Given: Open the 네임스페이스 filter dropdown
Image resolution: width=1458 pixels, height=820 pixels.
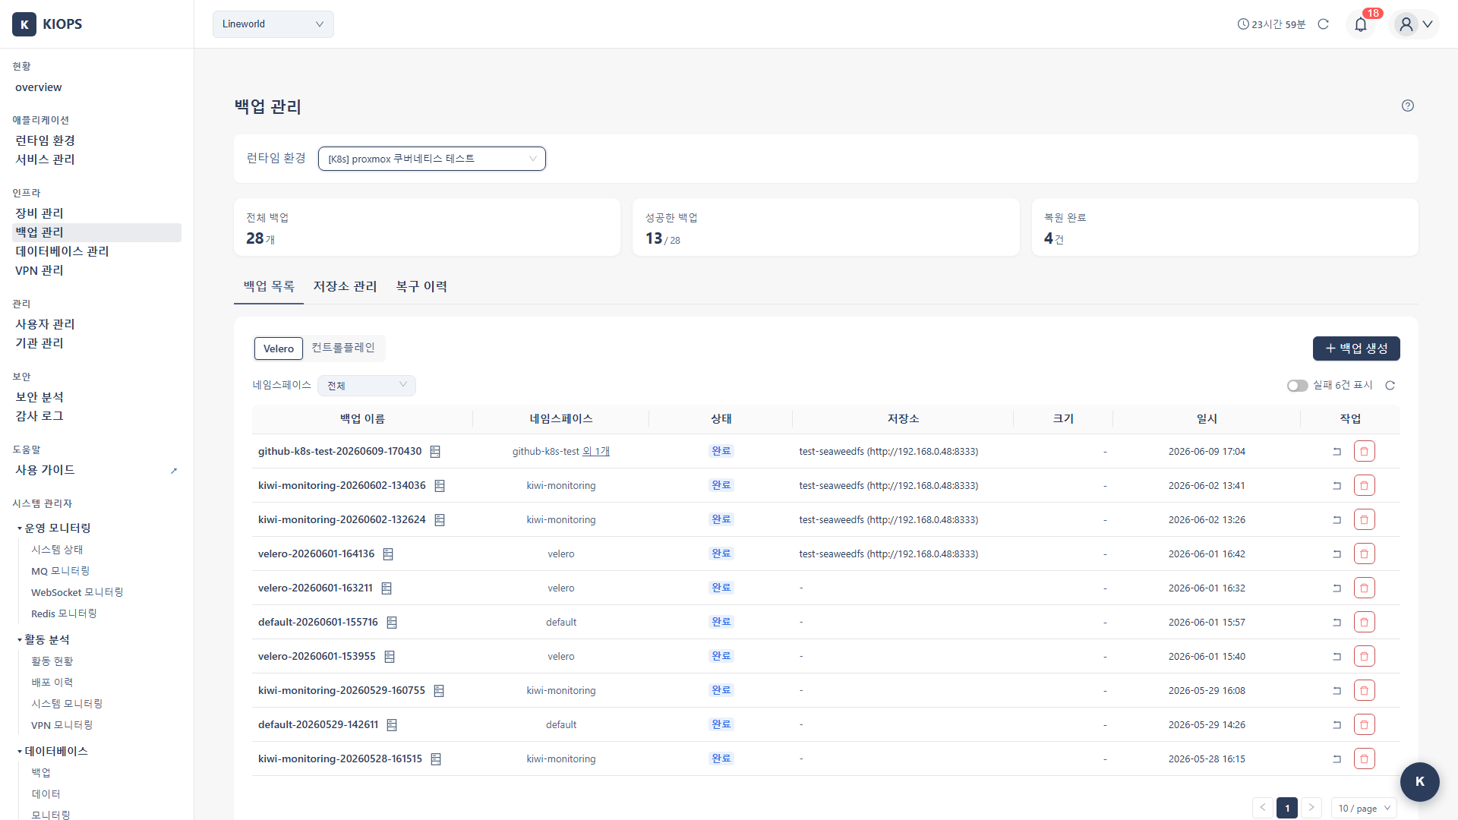Looking at the screenshot, I should [367, 386].
